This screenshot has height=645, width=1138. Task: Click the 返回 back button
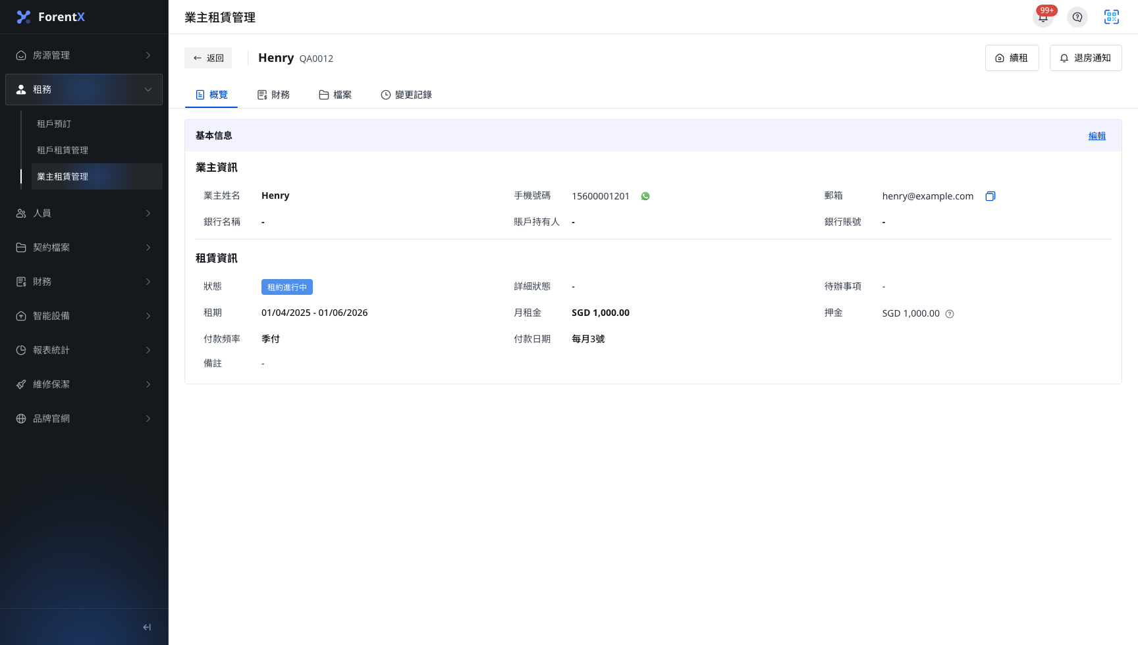208,58
